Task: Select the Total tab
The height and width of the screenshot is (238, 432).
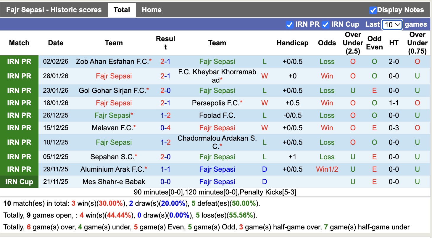Action: coord(122,10)
